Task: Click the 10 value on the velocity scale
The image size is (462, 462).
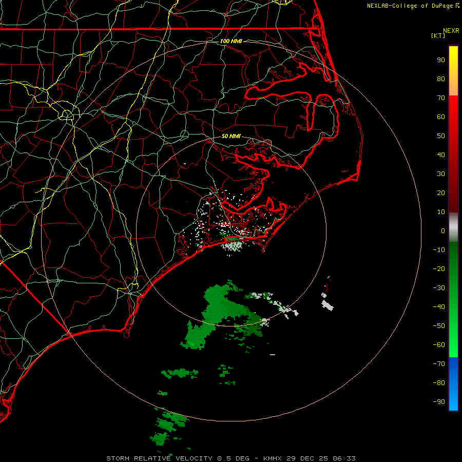Action: [x=441, y=212]
